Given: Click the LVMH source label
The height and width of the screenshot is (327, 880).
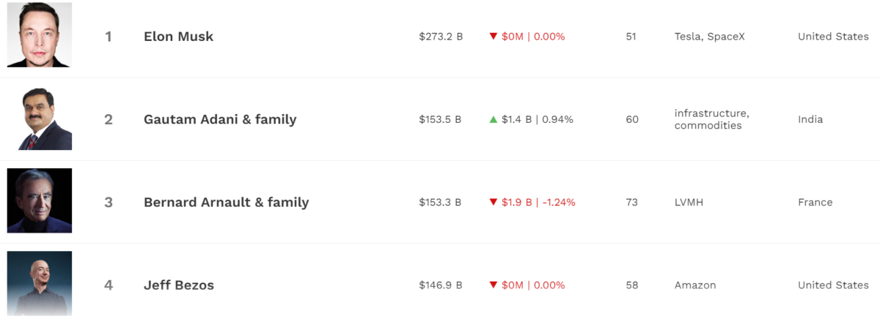Looking at the screenshot, I should 689,203.
